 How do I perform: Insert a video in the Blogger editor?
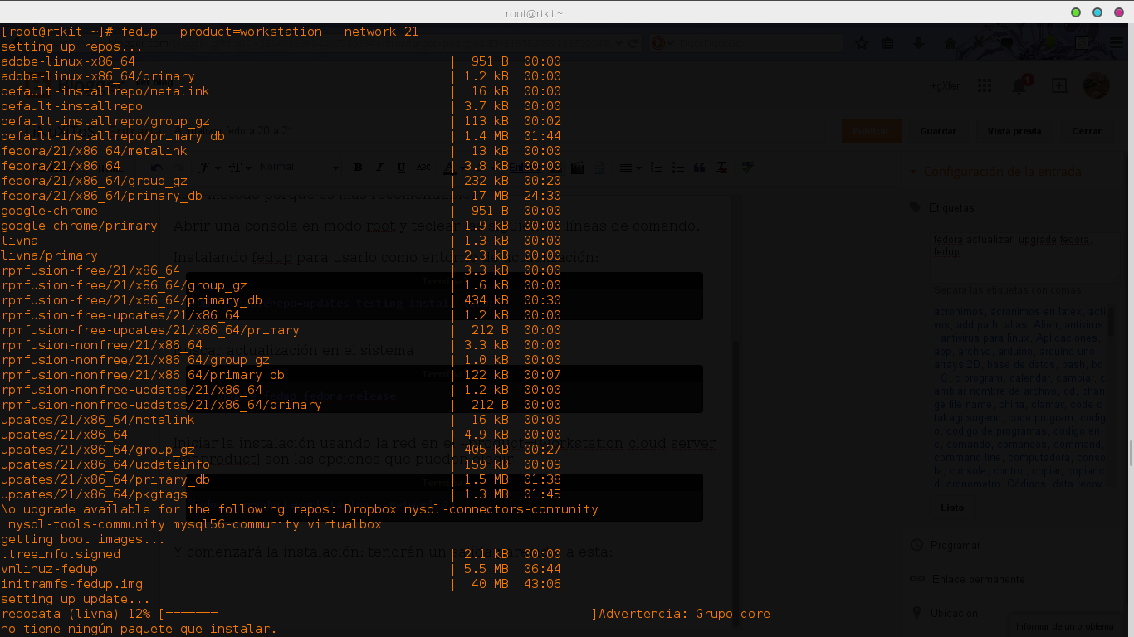[578, 168]
